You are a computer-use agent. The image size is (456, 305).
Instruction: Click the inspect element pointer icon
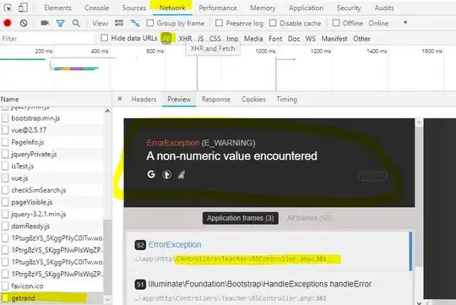[x=8, y=8]
